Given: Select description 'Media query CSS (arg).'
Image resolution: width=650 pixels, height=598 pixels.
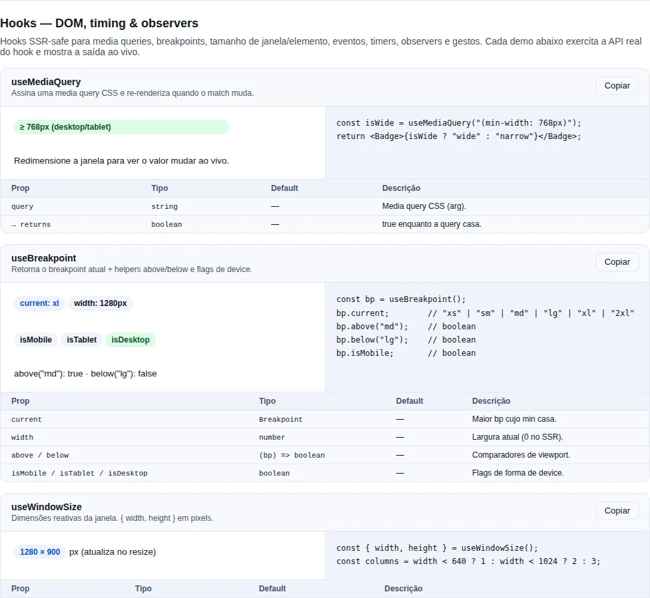Looking at the screenshot, I should coord(424,206).
